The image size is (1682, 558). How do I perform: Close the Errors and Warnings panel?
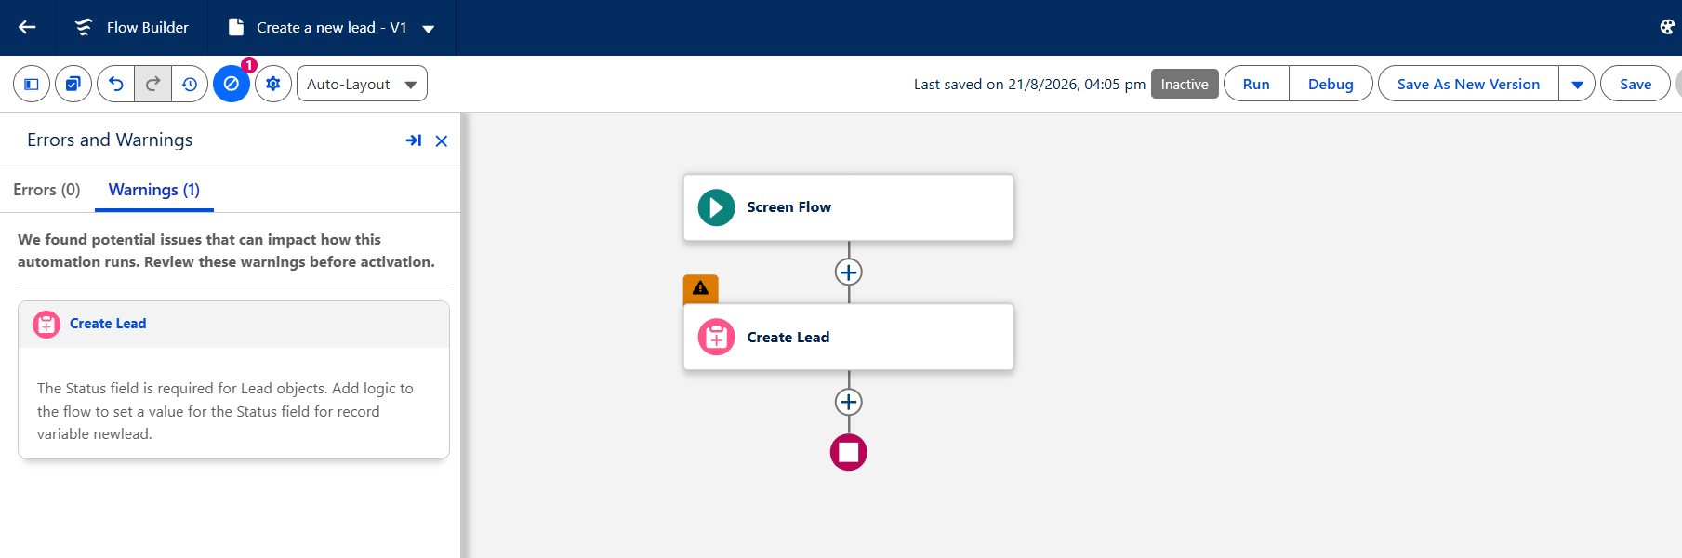442,140
